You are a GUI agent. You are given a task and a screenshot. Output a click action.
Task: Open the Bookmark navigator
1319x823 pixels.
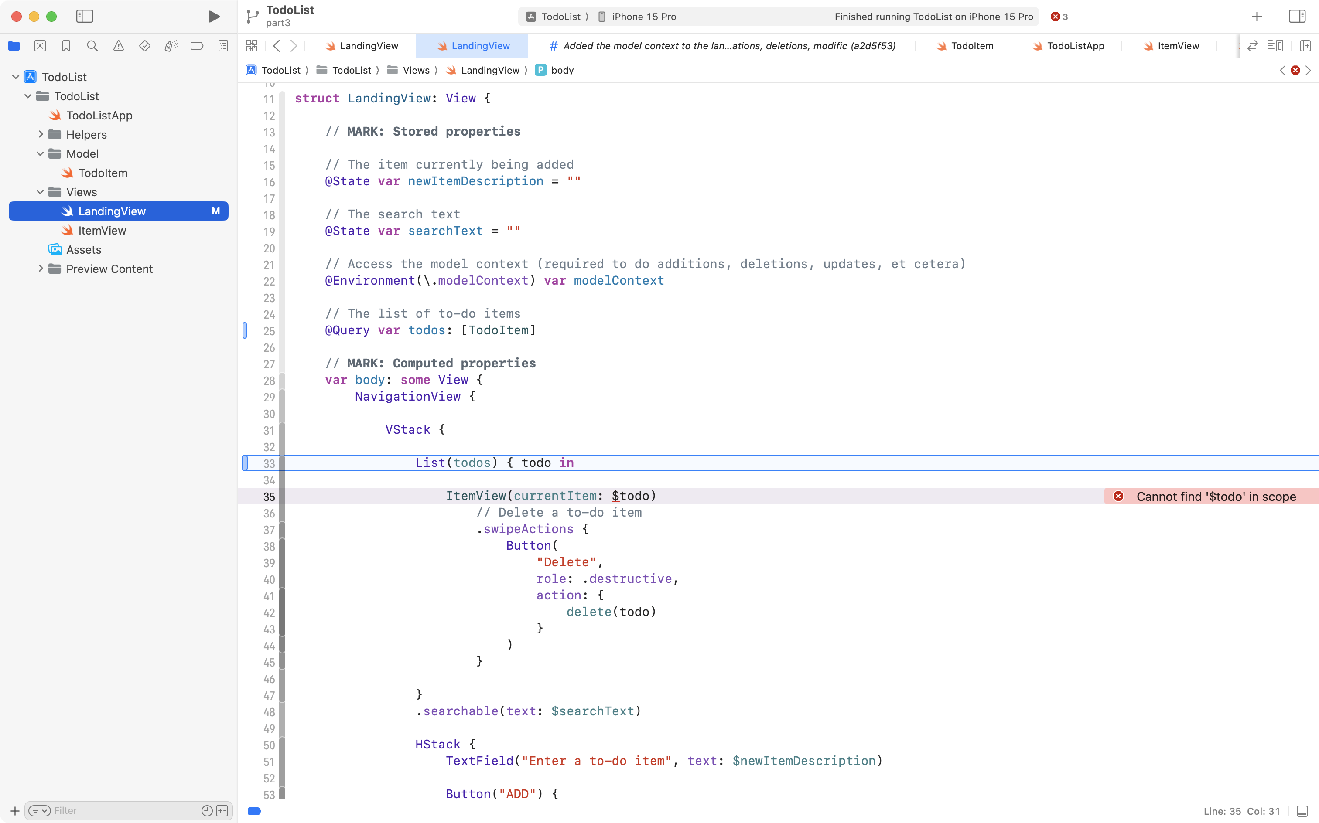coord(66,46)
